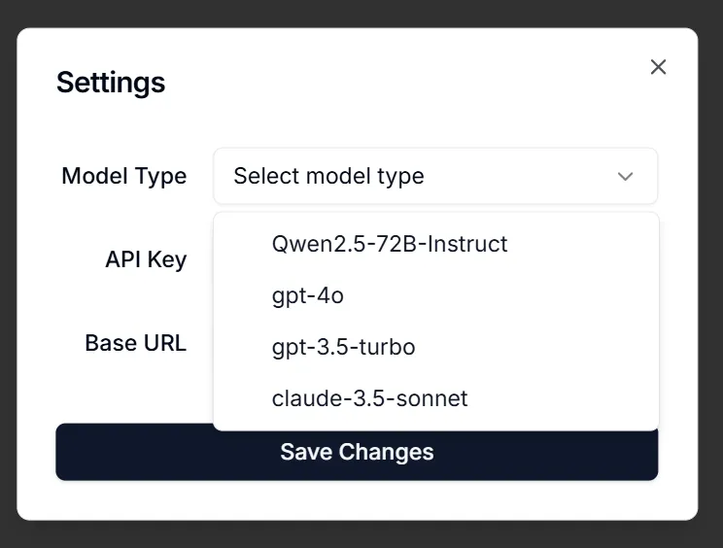Choose Anthropic's sonnet model at list bottom
723x548 pixels.
click(436, 398)
